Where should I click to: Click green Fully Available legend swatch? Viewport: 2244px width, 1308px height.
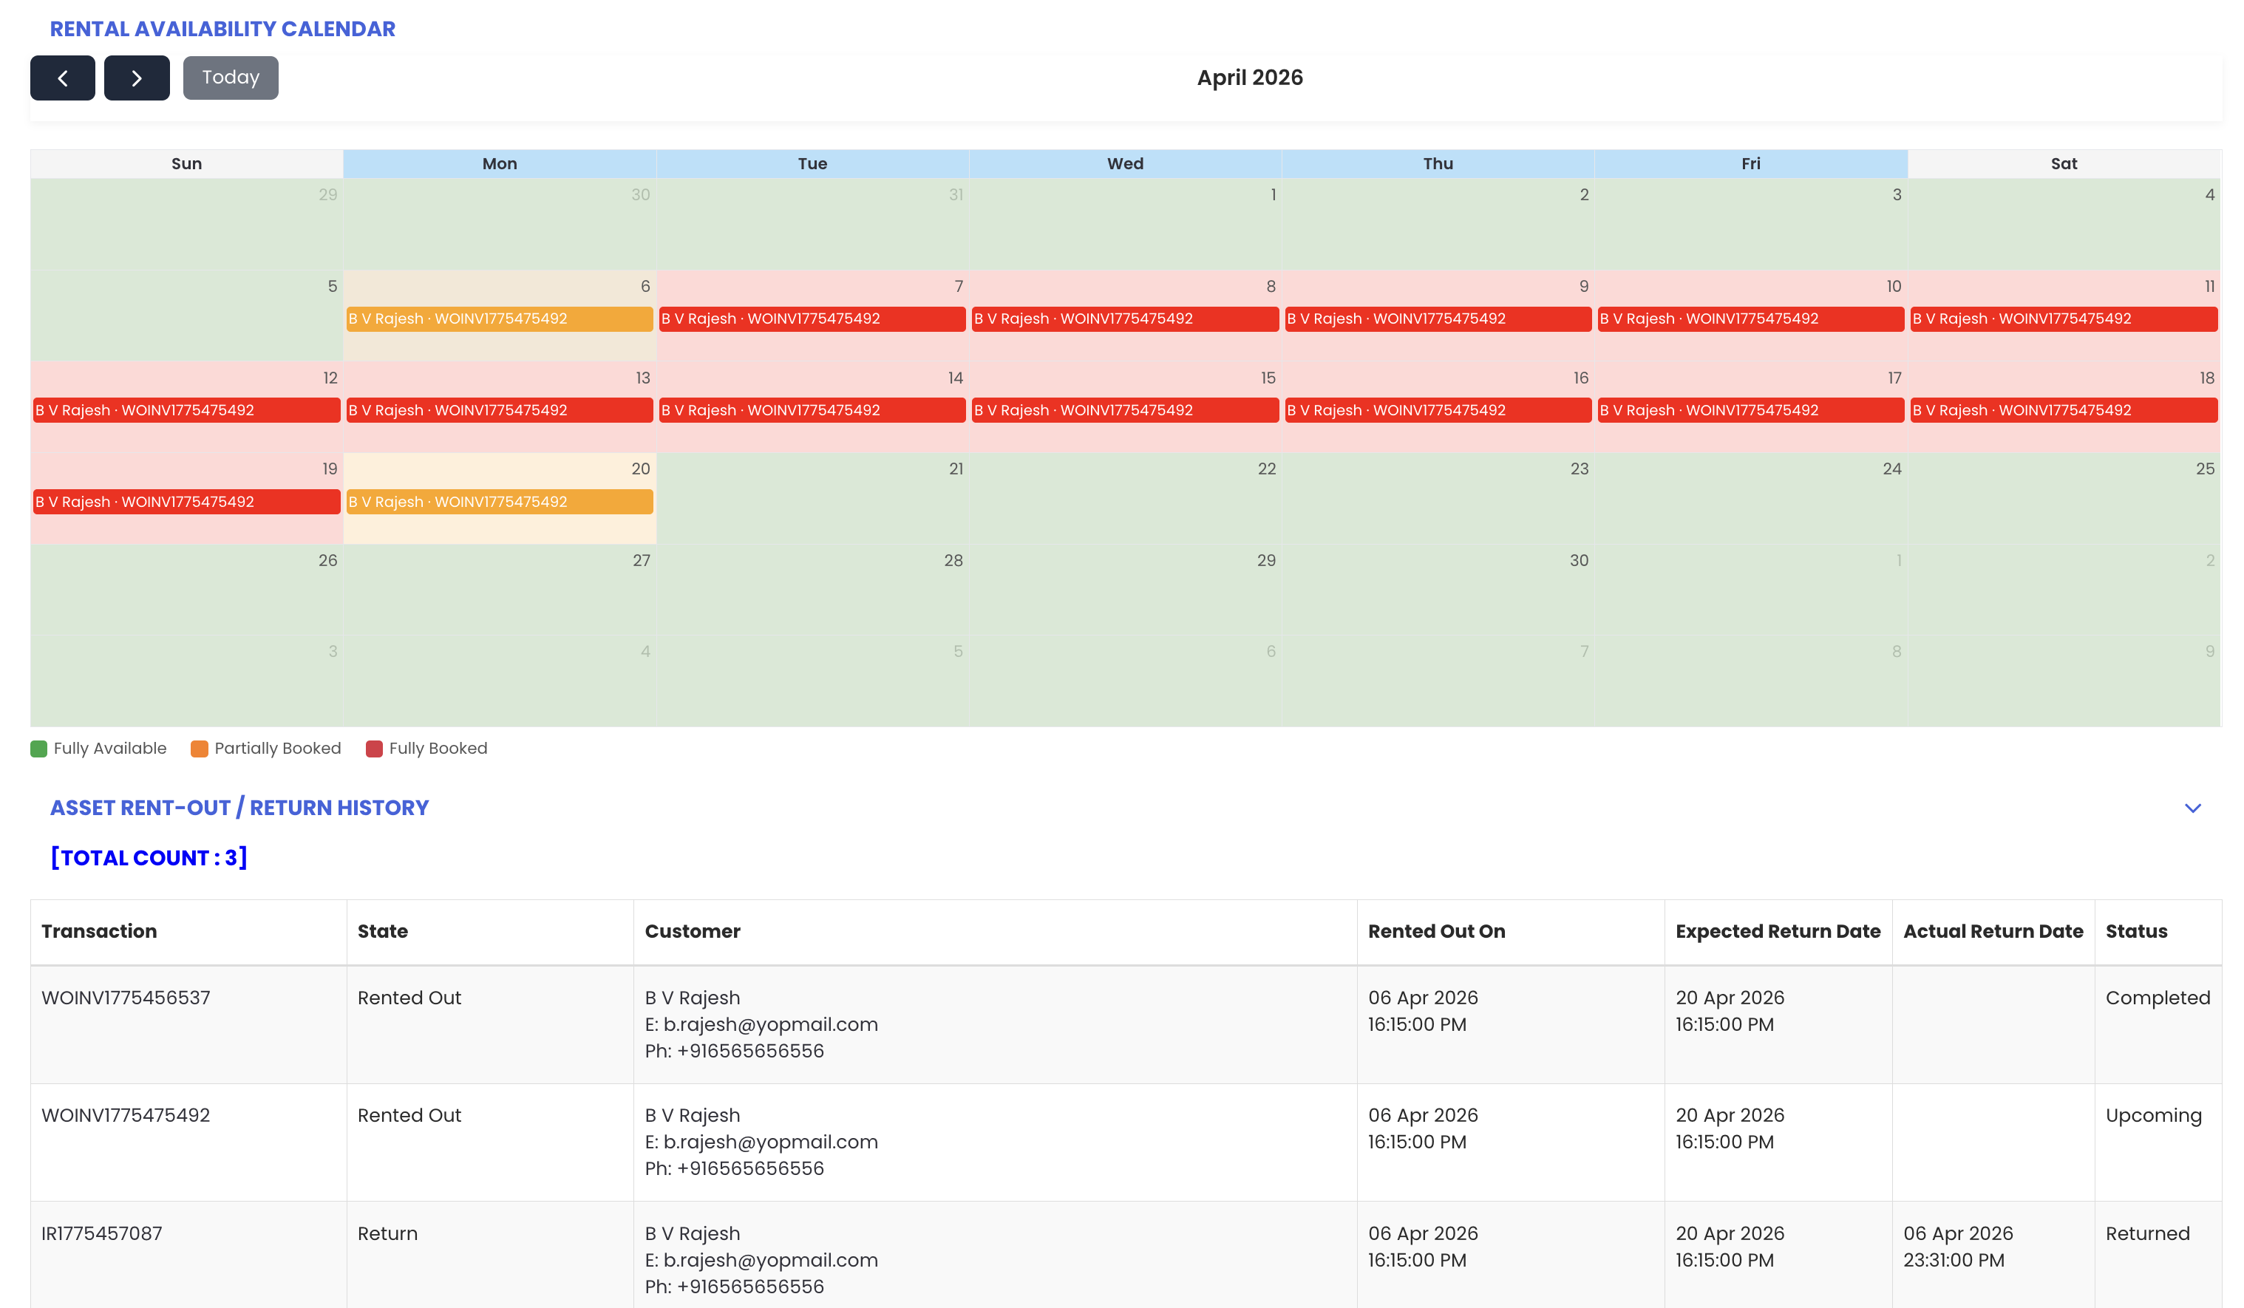pyautogui.click(x=38, y=749)
